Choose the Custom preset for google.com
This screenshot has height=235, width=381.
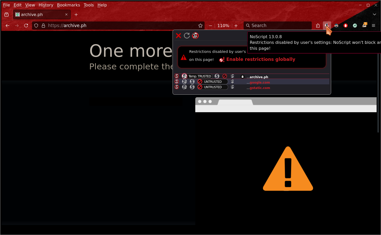[x=232, y=82]
